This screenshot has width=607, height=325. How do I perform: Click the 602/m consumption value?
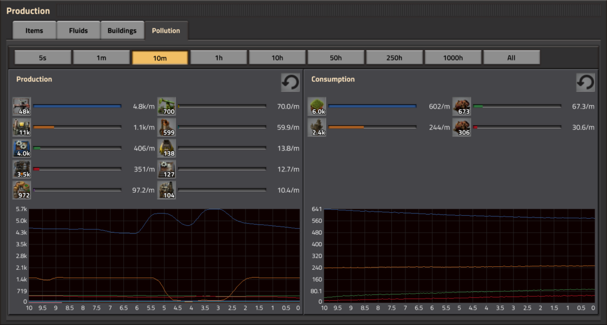click(x=439, y=107)
